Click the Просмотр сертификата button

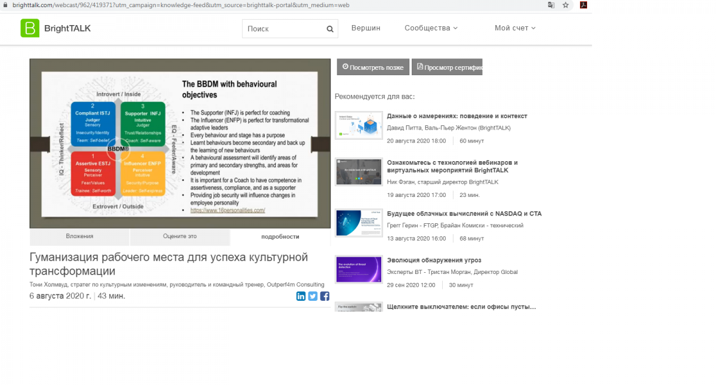tap(447, 67)
